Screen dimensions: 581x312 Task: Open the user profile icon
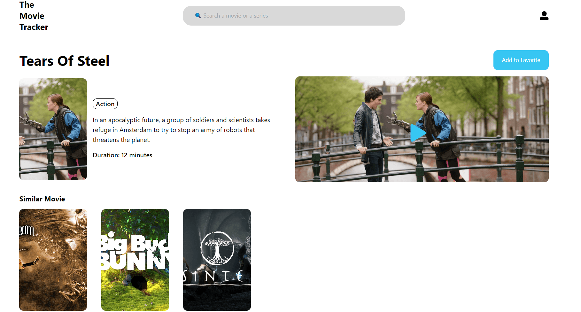(544, 16)
